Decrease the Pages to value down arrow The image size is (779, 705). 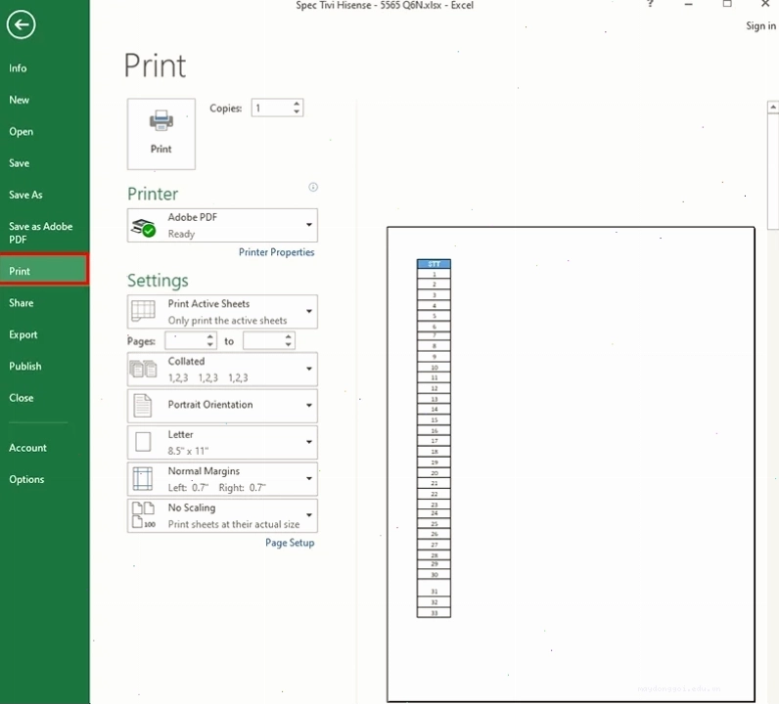pyautogui.click(x=288, y=344)
